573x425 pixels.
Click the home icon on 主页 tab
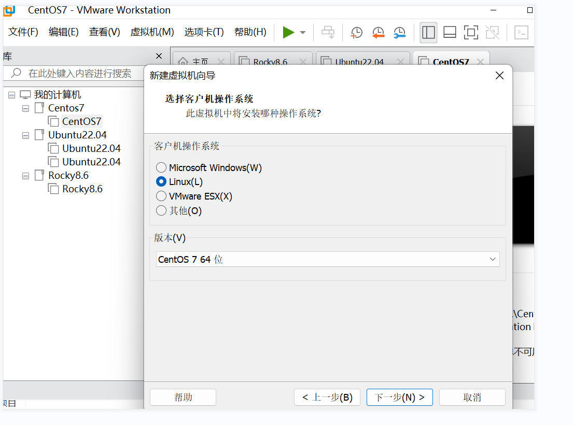[x=183, y=61]
